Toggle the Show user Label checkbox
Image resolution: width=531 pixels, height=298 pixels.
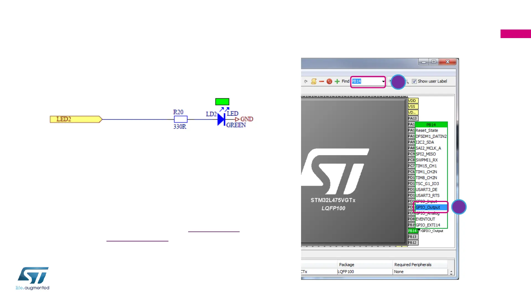(414, 81)
